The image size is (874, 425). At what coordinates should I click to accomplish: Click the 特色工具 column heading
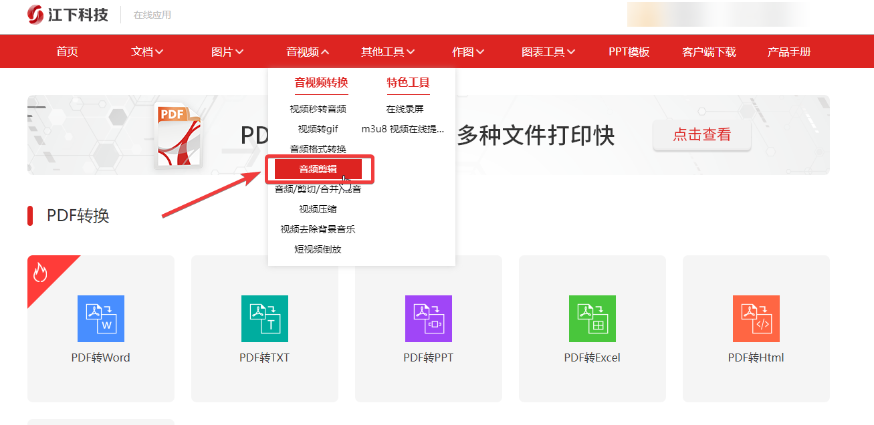(408, 83)
